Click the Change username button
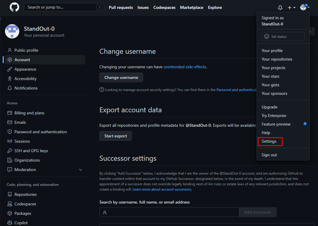318x226 pixels. coord(121,77)
